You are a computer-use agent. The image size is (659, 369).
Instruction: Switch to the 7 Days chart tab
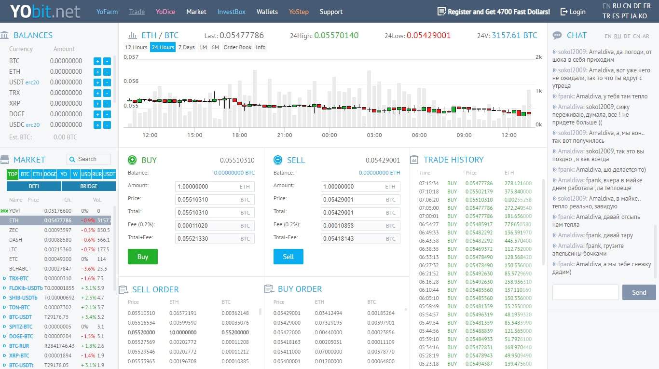pyautogui.click(x=186, y=47)
